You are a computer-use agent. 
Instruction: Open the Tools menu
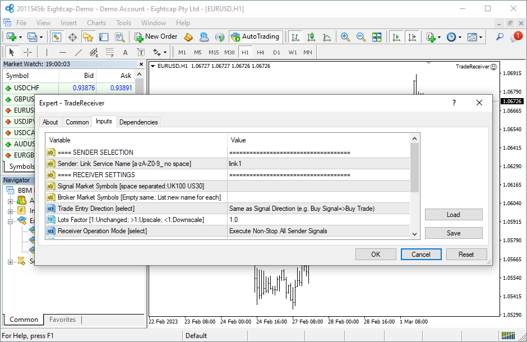(x=124, y=23)
